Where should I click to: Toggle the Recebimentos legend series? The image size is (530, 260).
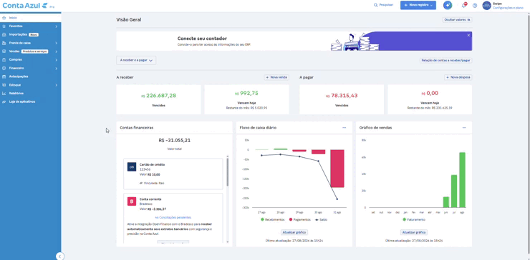[x=272, y=219]
